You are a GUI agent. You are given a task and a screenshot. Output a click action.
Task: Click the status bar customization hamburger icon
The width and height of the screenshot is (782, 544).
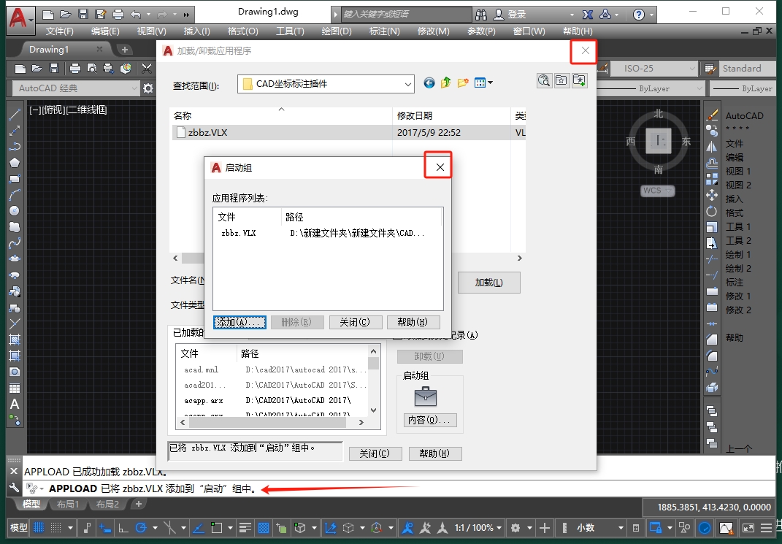[x=764, y=528]
